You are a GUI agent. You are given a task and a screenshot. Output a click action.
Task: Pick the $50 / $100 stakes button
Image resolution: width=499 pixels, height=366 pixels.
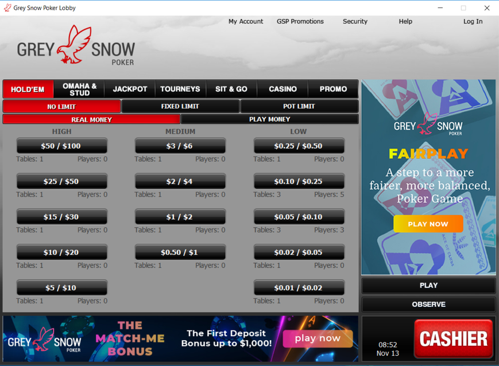coord(62,146)
